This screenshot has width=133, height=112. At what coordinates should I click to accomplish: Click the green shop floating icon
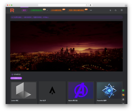pyautogui.click(x=123, y=91)
